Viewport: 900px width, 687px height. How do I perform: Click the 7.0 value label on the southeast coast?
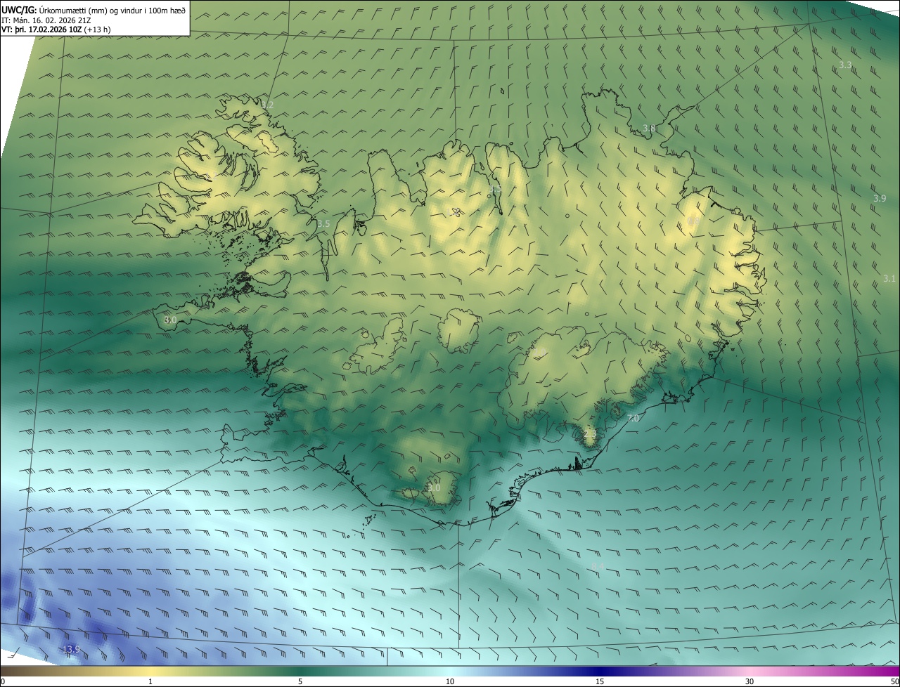click(633, 418)
